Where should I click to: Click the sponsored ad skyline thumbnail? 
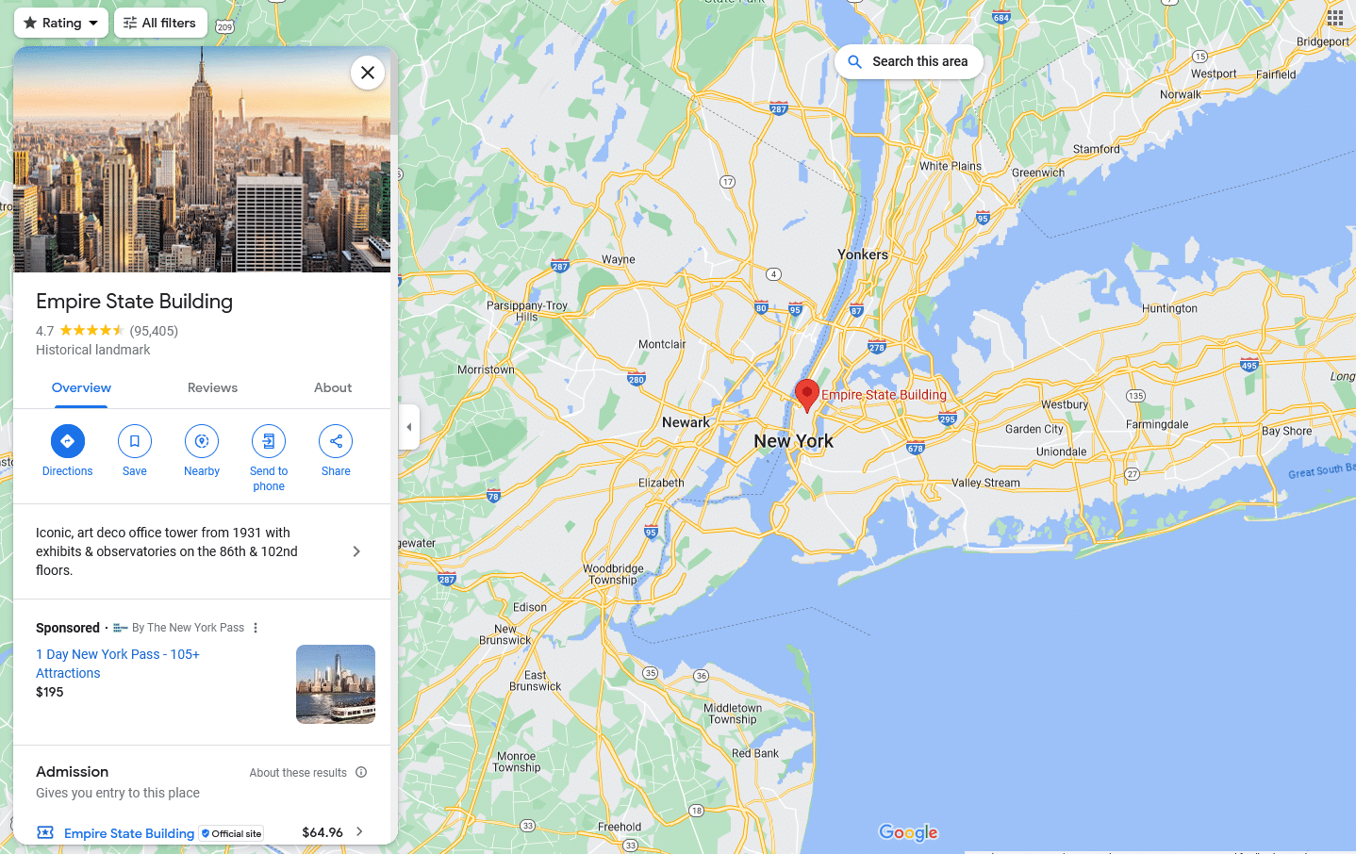(336, 684)
